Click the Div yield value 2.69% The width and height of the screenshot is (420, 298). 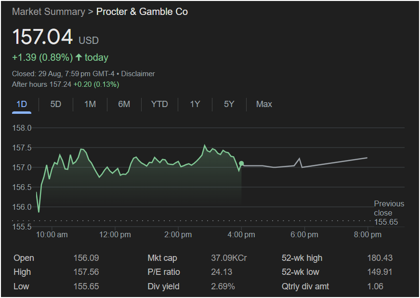(223, 286)
